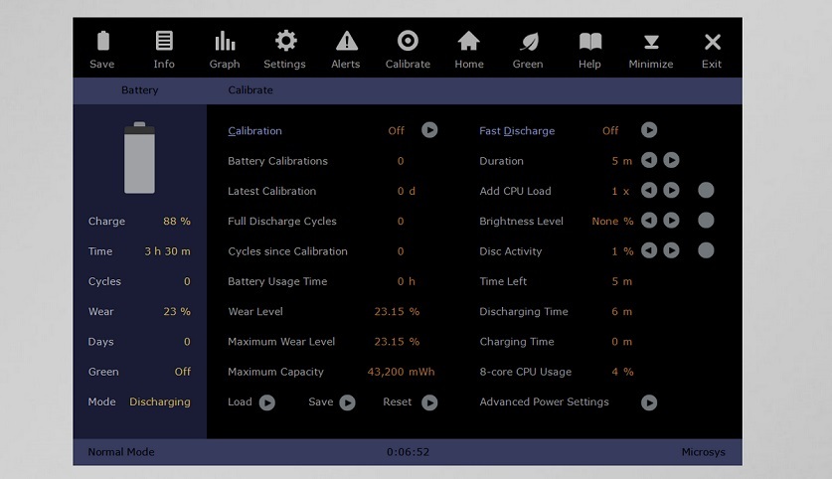Activate Green leaf icon

tap(529, 42)
